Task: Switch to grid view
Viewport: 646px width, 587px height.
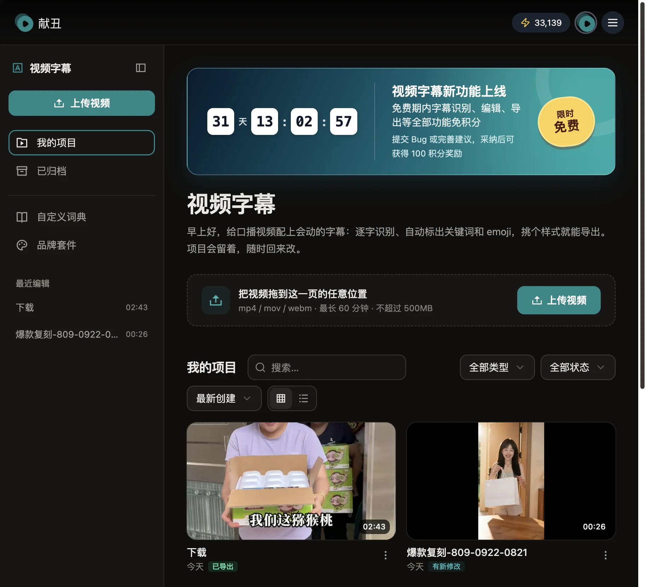Action: (281, 398)
